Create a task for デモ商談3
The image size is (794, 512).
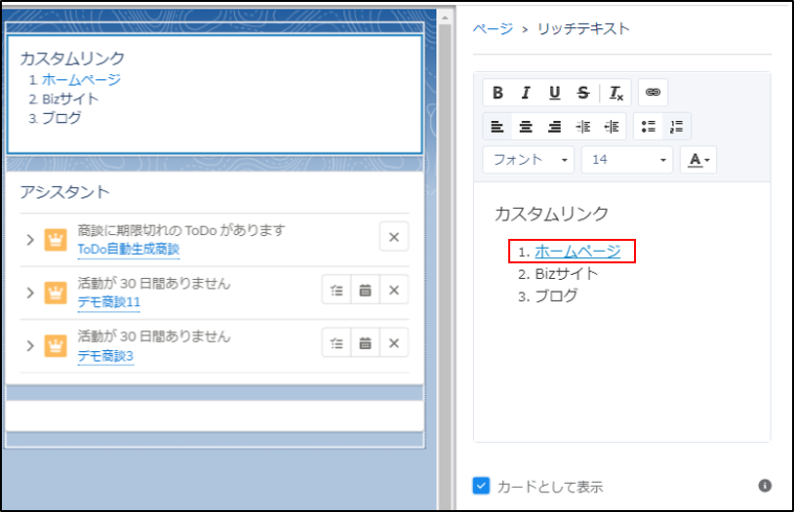[337, 343]
